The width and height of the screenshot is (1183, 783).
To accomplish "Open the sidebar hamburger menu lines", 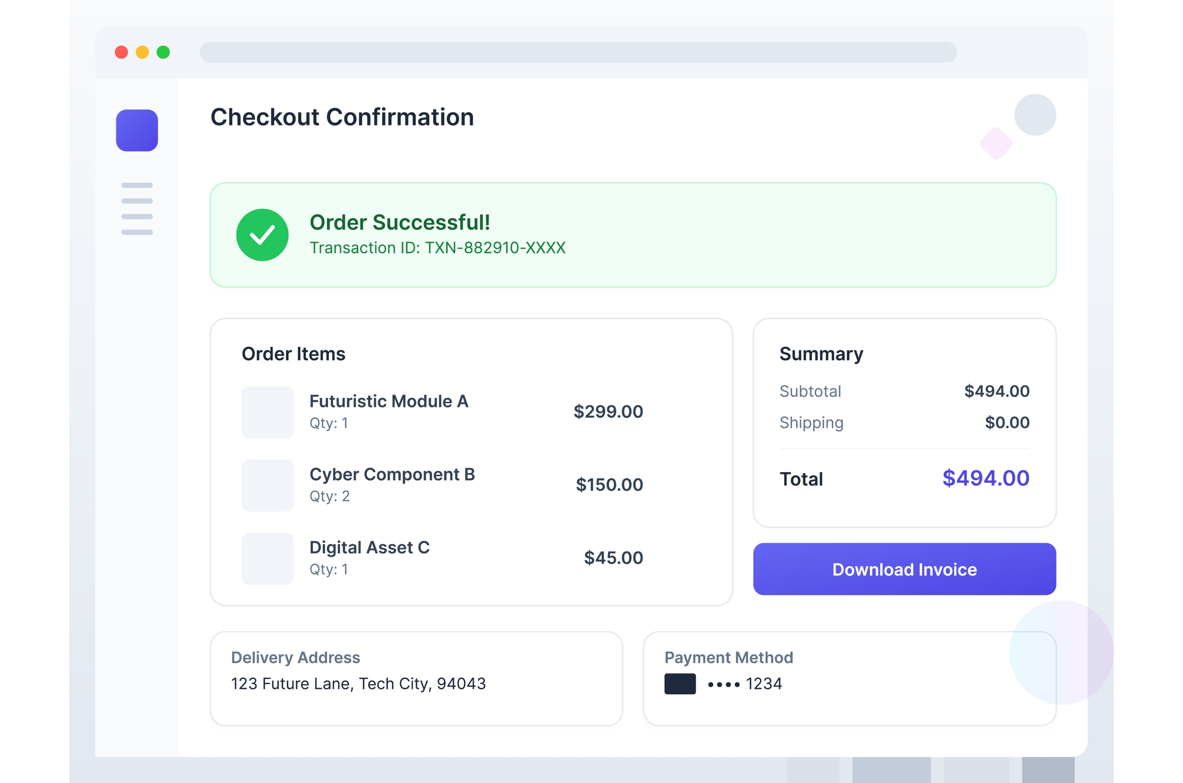I will 137,208.
